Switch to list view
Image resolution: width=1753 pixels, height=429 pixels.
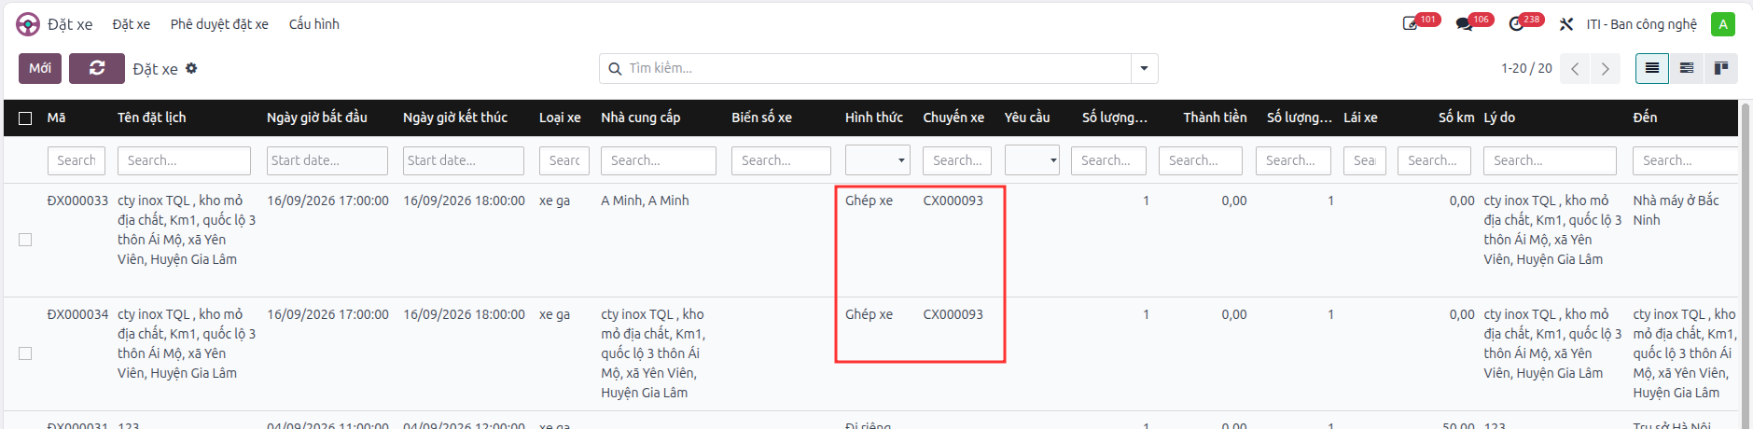(x=1652, y=68)
